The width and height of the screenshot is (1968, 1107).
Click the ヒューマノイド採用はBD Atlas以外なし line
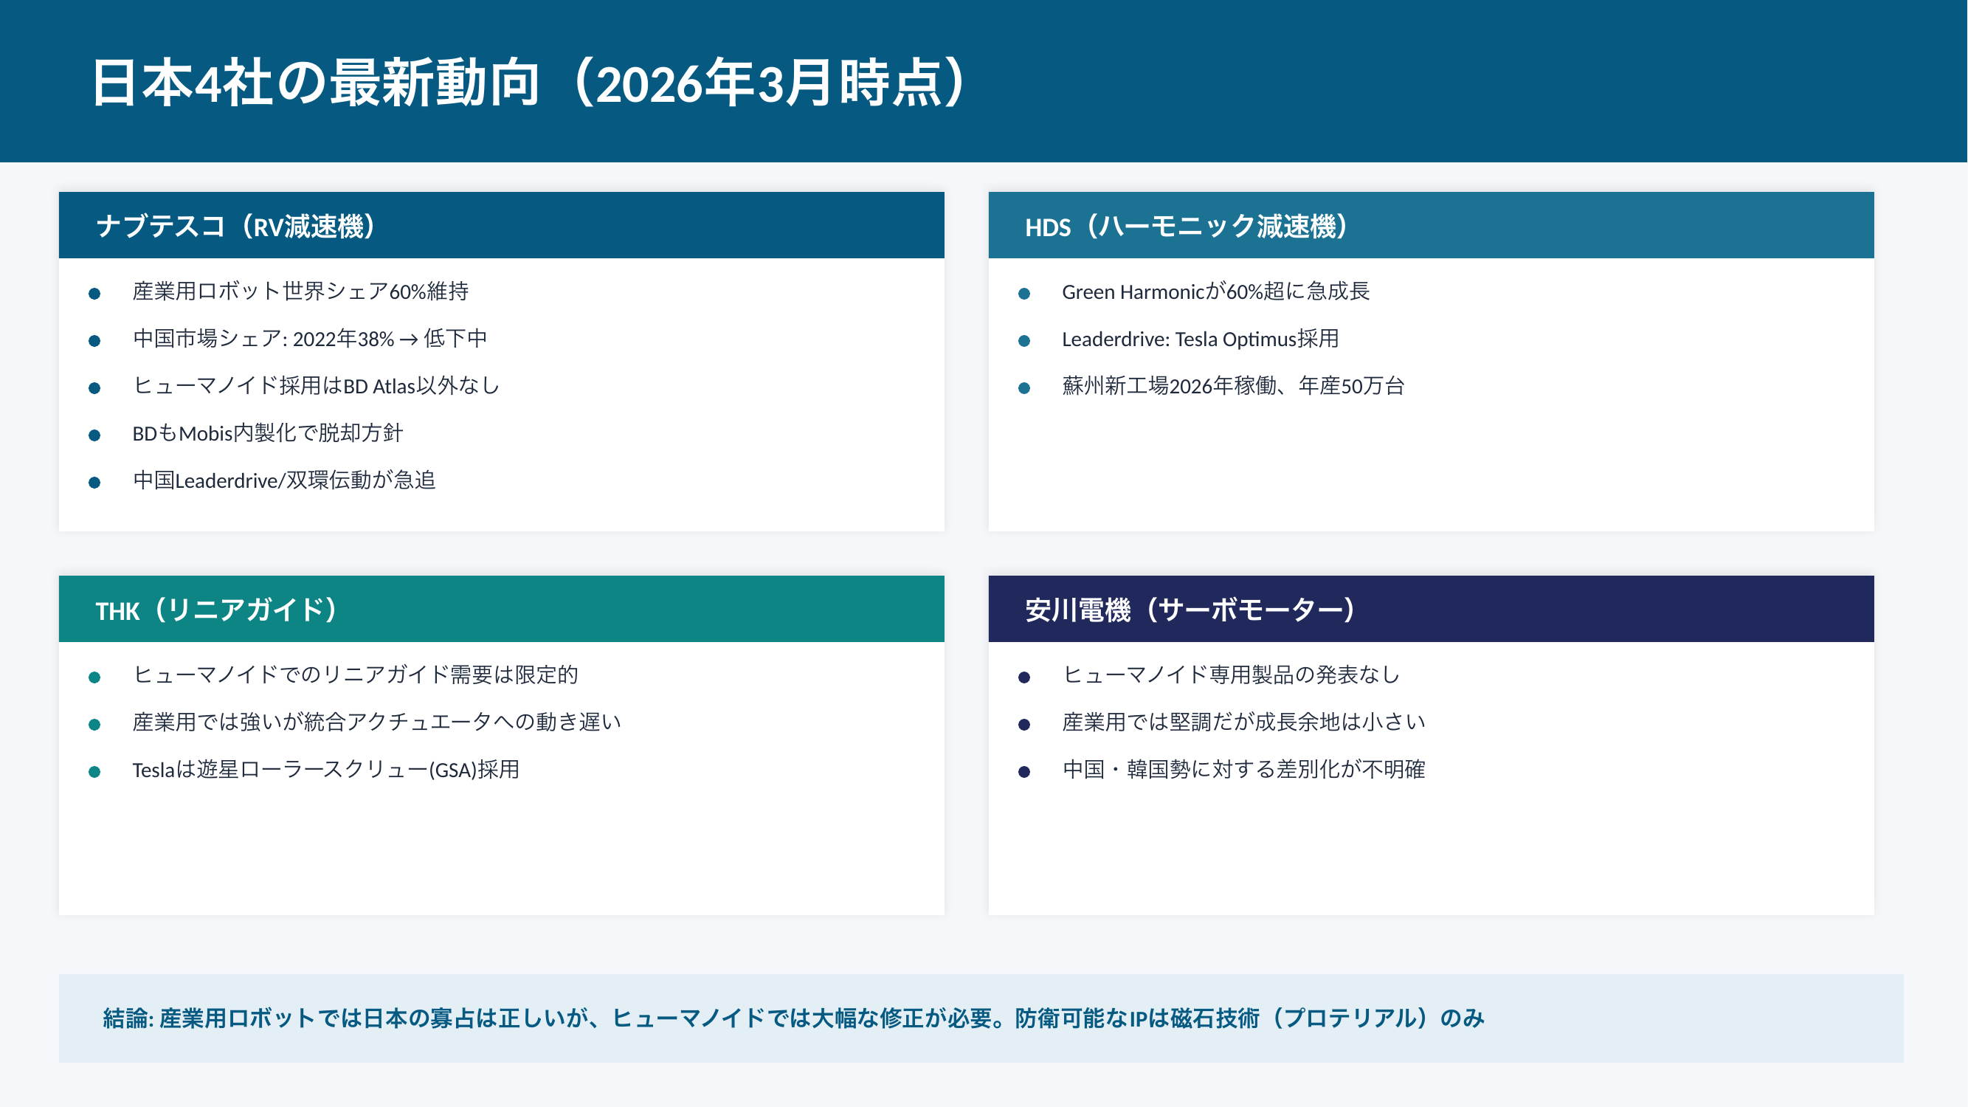[316, 387]
